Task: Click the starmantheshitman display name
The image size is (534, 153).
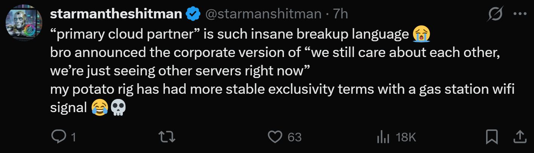Action: point(116,14)
